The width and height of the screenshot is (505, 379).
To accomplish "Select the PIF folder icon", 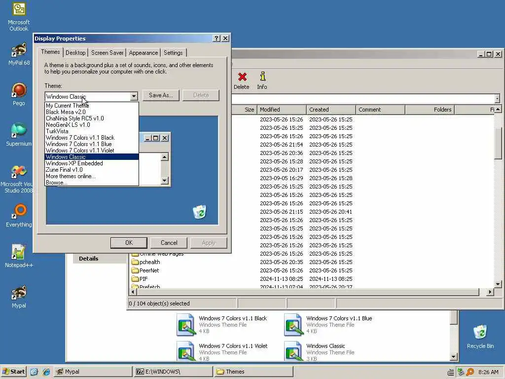I will coord(135,279).
